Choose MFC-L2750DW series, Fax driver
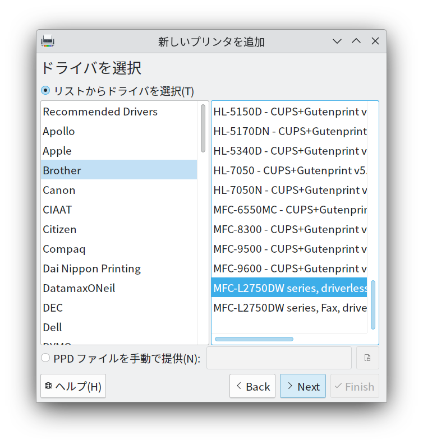423x445 pixels. 289,307
